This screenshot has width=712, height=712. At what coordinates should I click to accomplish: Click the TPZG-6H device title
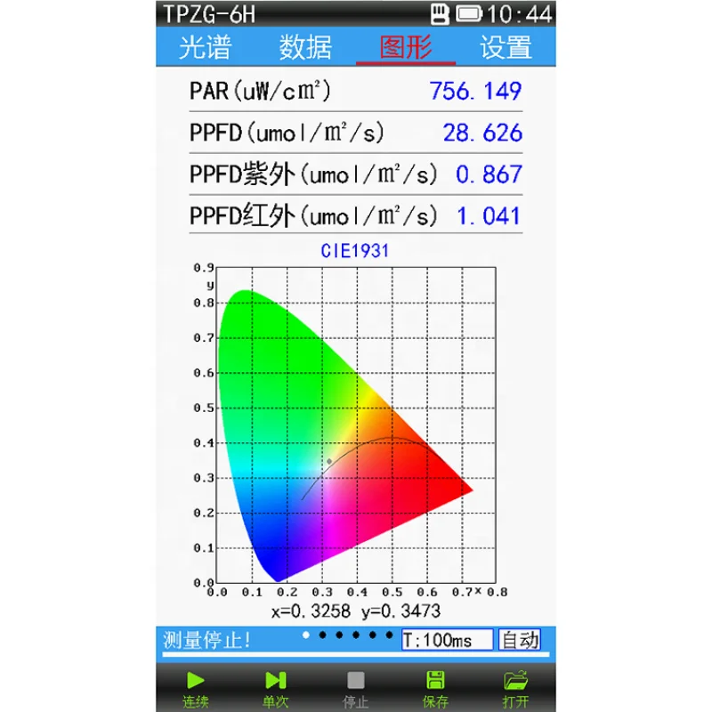(x=209, y=14)
